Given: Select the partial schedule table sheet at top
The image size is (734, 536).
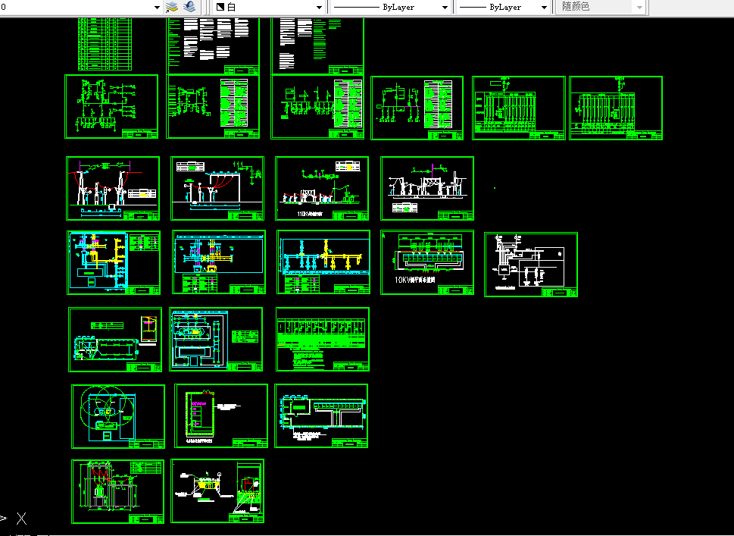Looking at the screenshot, I should pos(105,44).
